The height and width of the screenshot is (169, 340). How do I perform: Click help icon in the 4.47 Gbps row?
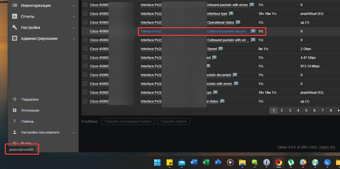214,58
